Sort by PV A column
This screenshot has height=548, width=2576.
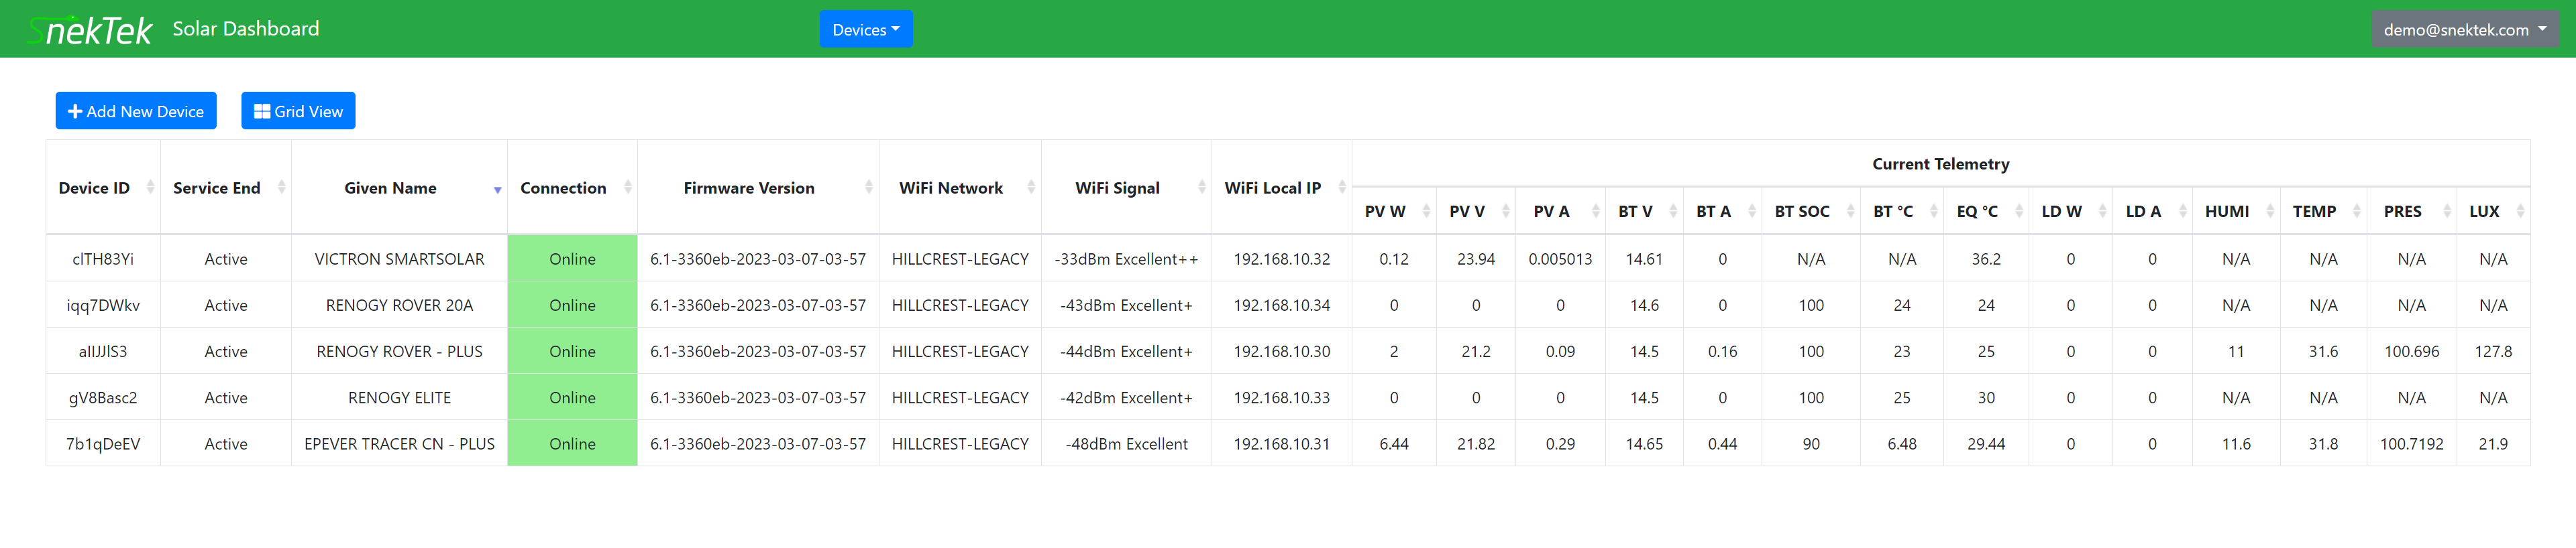(x=1560, y=212)
